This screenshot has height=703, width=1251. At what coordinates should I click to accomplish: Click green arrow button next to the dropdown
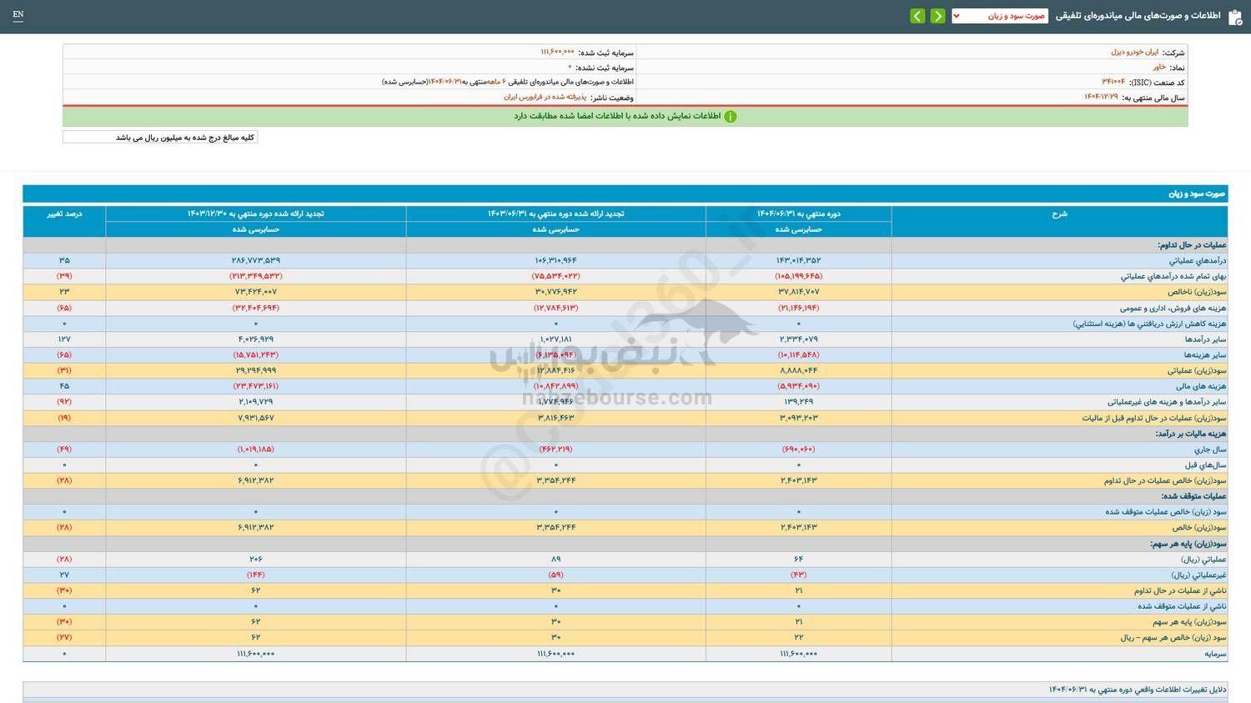(x=937, y=16)
